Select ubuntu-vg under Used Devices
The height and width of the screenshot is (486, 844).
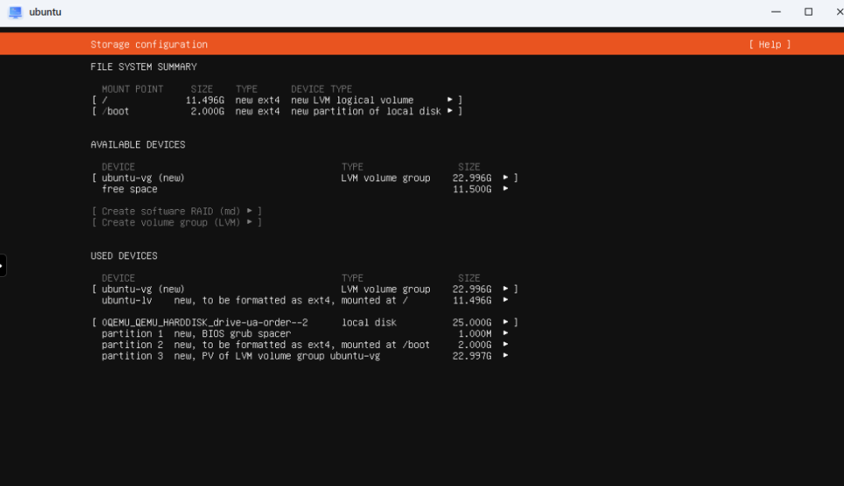coord(306,289)
